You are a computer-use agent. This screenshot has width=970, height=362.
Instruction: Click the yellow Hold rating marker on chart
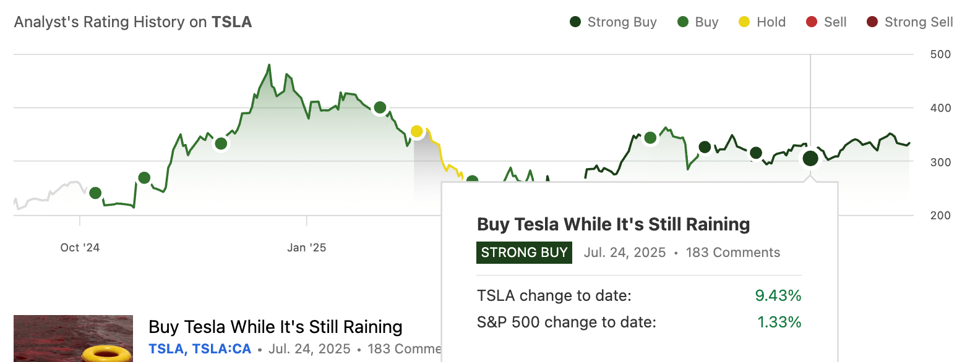pyautogui.click(x=416, y=132)
